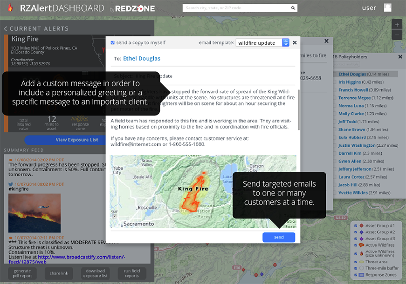Close the policyholder detail panel
This screenshot has height=284, width=406.
[x=326, y=41]
